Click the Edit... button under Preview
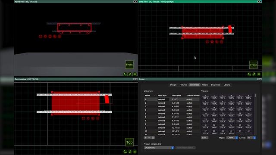Screen dimensions: 276x155 [204, 138]
